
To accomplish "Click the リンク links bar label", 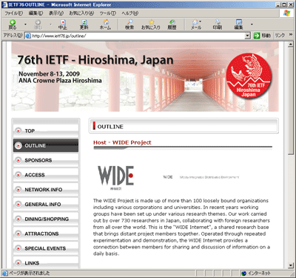I will pyautogui.click(x=280, y=36).
